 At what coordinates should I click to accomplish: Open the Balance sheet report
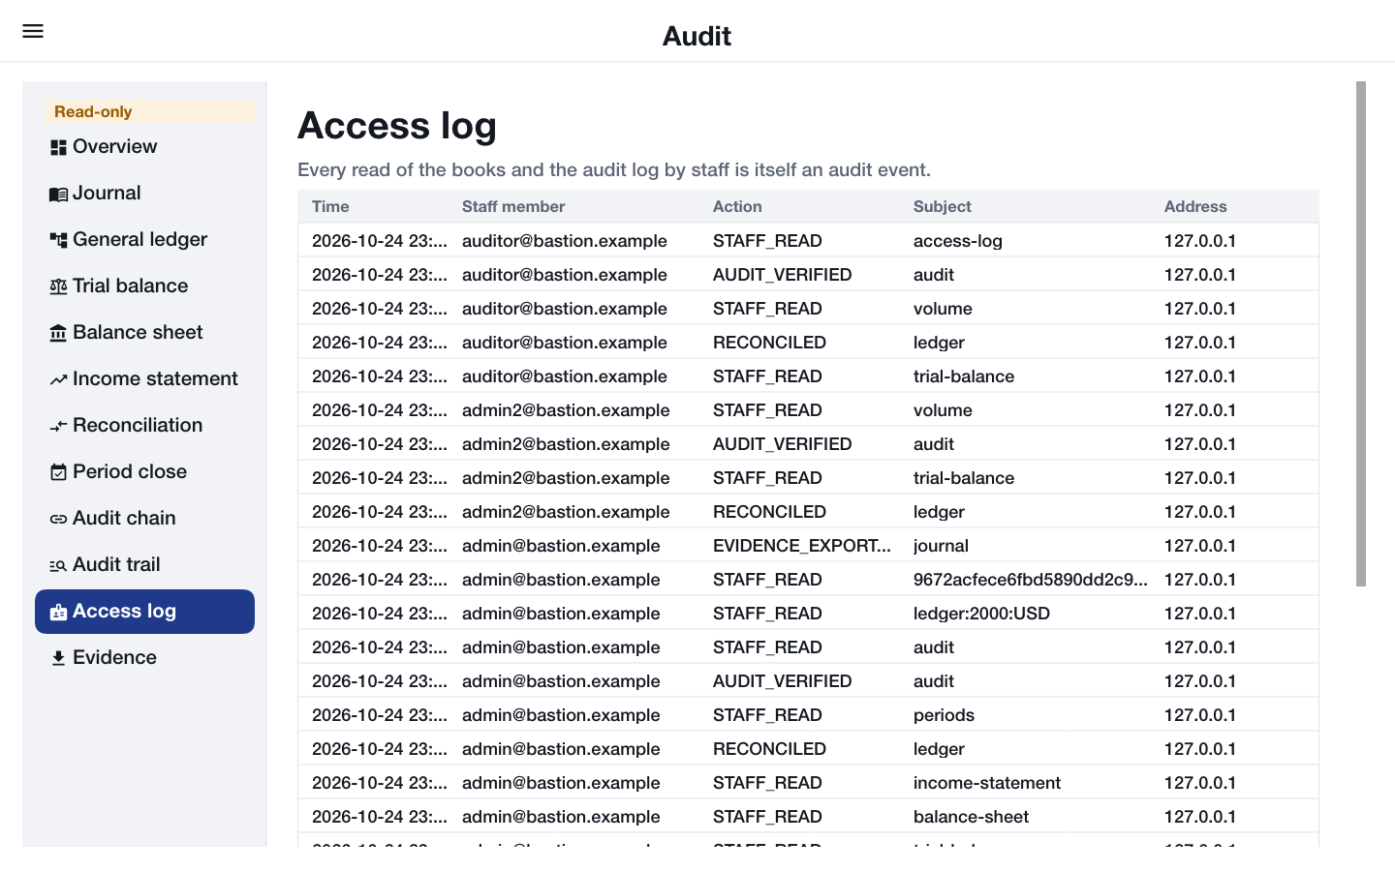pyautogui.click(x=144, y=333)
